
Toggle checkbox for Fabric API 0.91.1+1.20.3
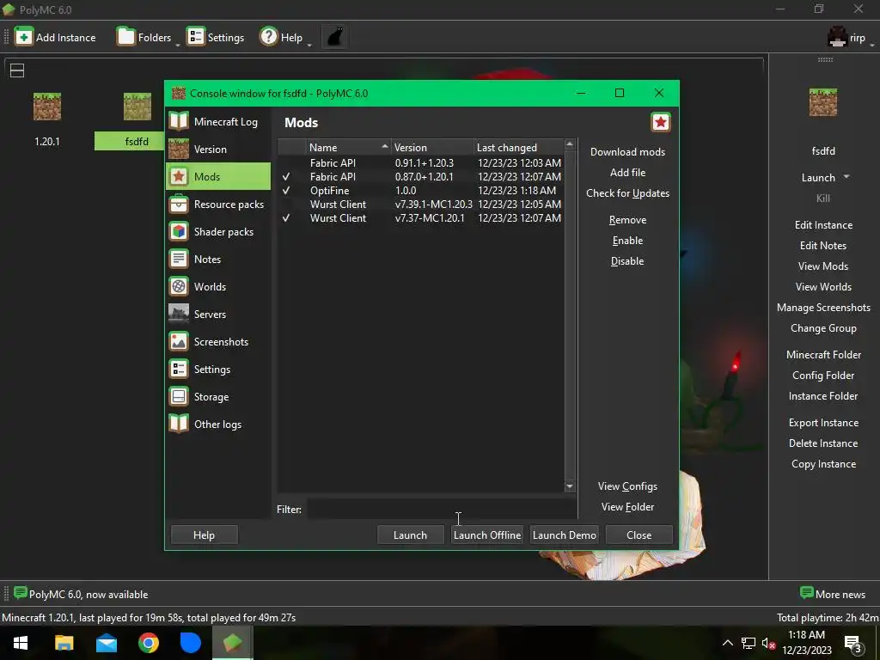[x=286, y=162]
